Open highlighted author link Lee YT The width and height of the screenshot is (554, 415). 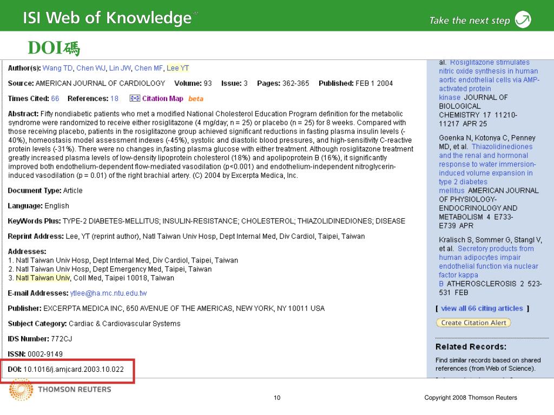177,68
